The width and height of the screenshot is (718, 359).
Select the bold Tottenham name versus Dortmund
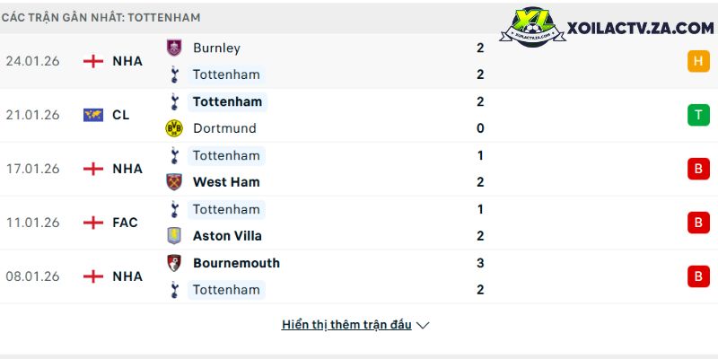pos(227,101)
